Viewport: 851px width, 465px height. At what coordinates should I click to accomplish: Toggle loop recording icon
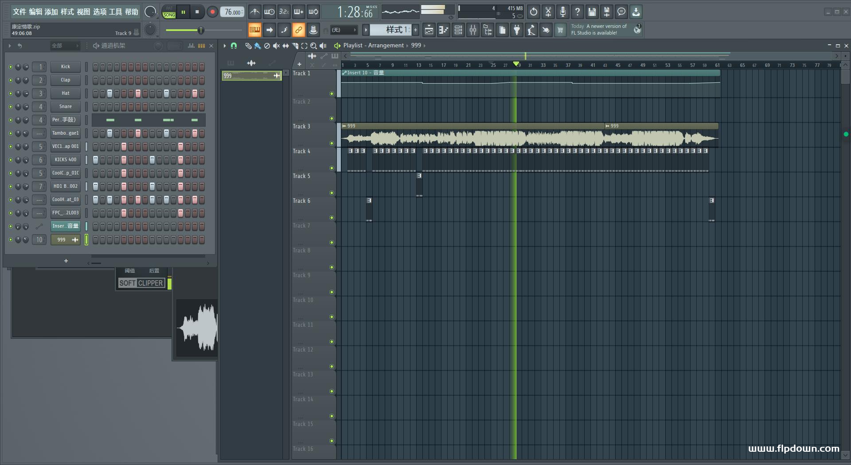[313, 12]
